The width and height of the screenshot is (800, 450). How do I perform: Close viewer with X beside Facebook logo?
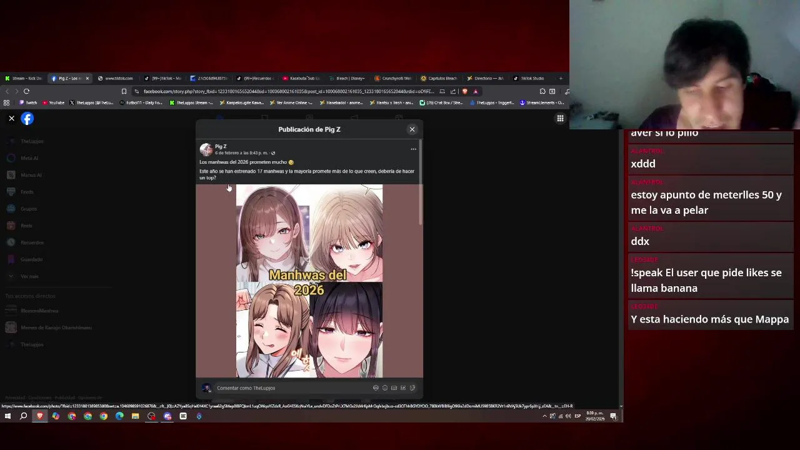click(11, 118)
